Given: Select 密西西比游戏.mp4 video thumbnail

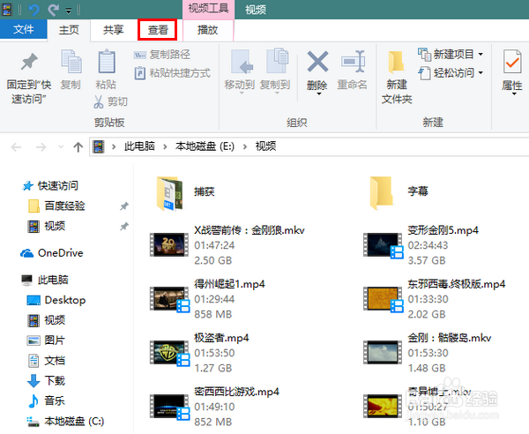Looking at the screenshot, I should pos(169,406).
